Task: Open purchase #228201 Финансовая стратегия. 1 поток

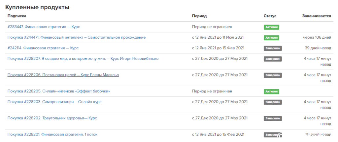Action: click(x=52, y=134)
